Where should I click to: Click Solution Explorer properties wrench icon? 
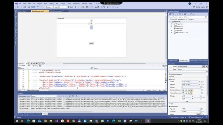pyautogui.click(x=191, y=14)
